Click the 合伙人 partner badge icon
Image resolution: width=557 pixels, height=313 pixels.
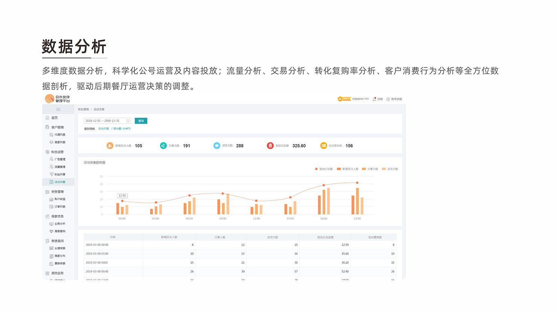[344, 99]
